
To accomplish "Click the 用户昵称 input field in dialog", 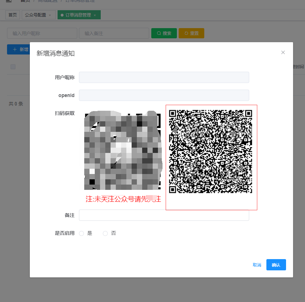I will tap(164, 77).
